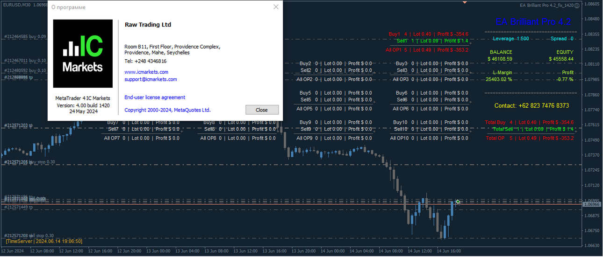Image resolution: width=603 pixels, height=257 pixels.
Task: Click the Tel: +248 4346816 text
Action: [145, 61]
